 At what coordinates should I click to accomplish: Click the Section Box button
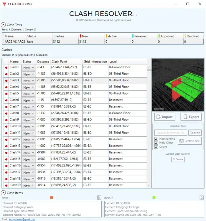(x=190, y=141)
